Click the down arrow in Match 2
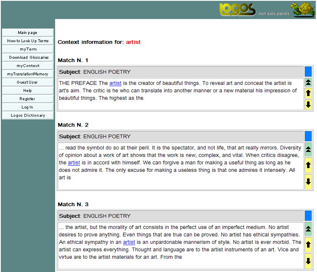 pyautogui.click(x=308, y=181)
